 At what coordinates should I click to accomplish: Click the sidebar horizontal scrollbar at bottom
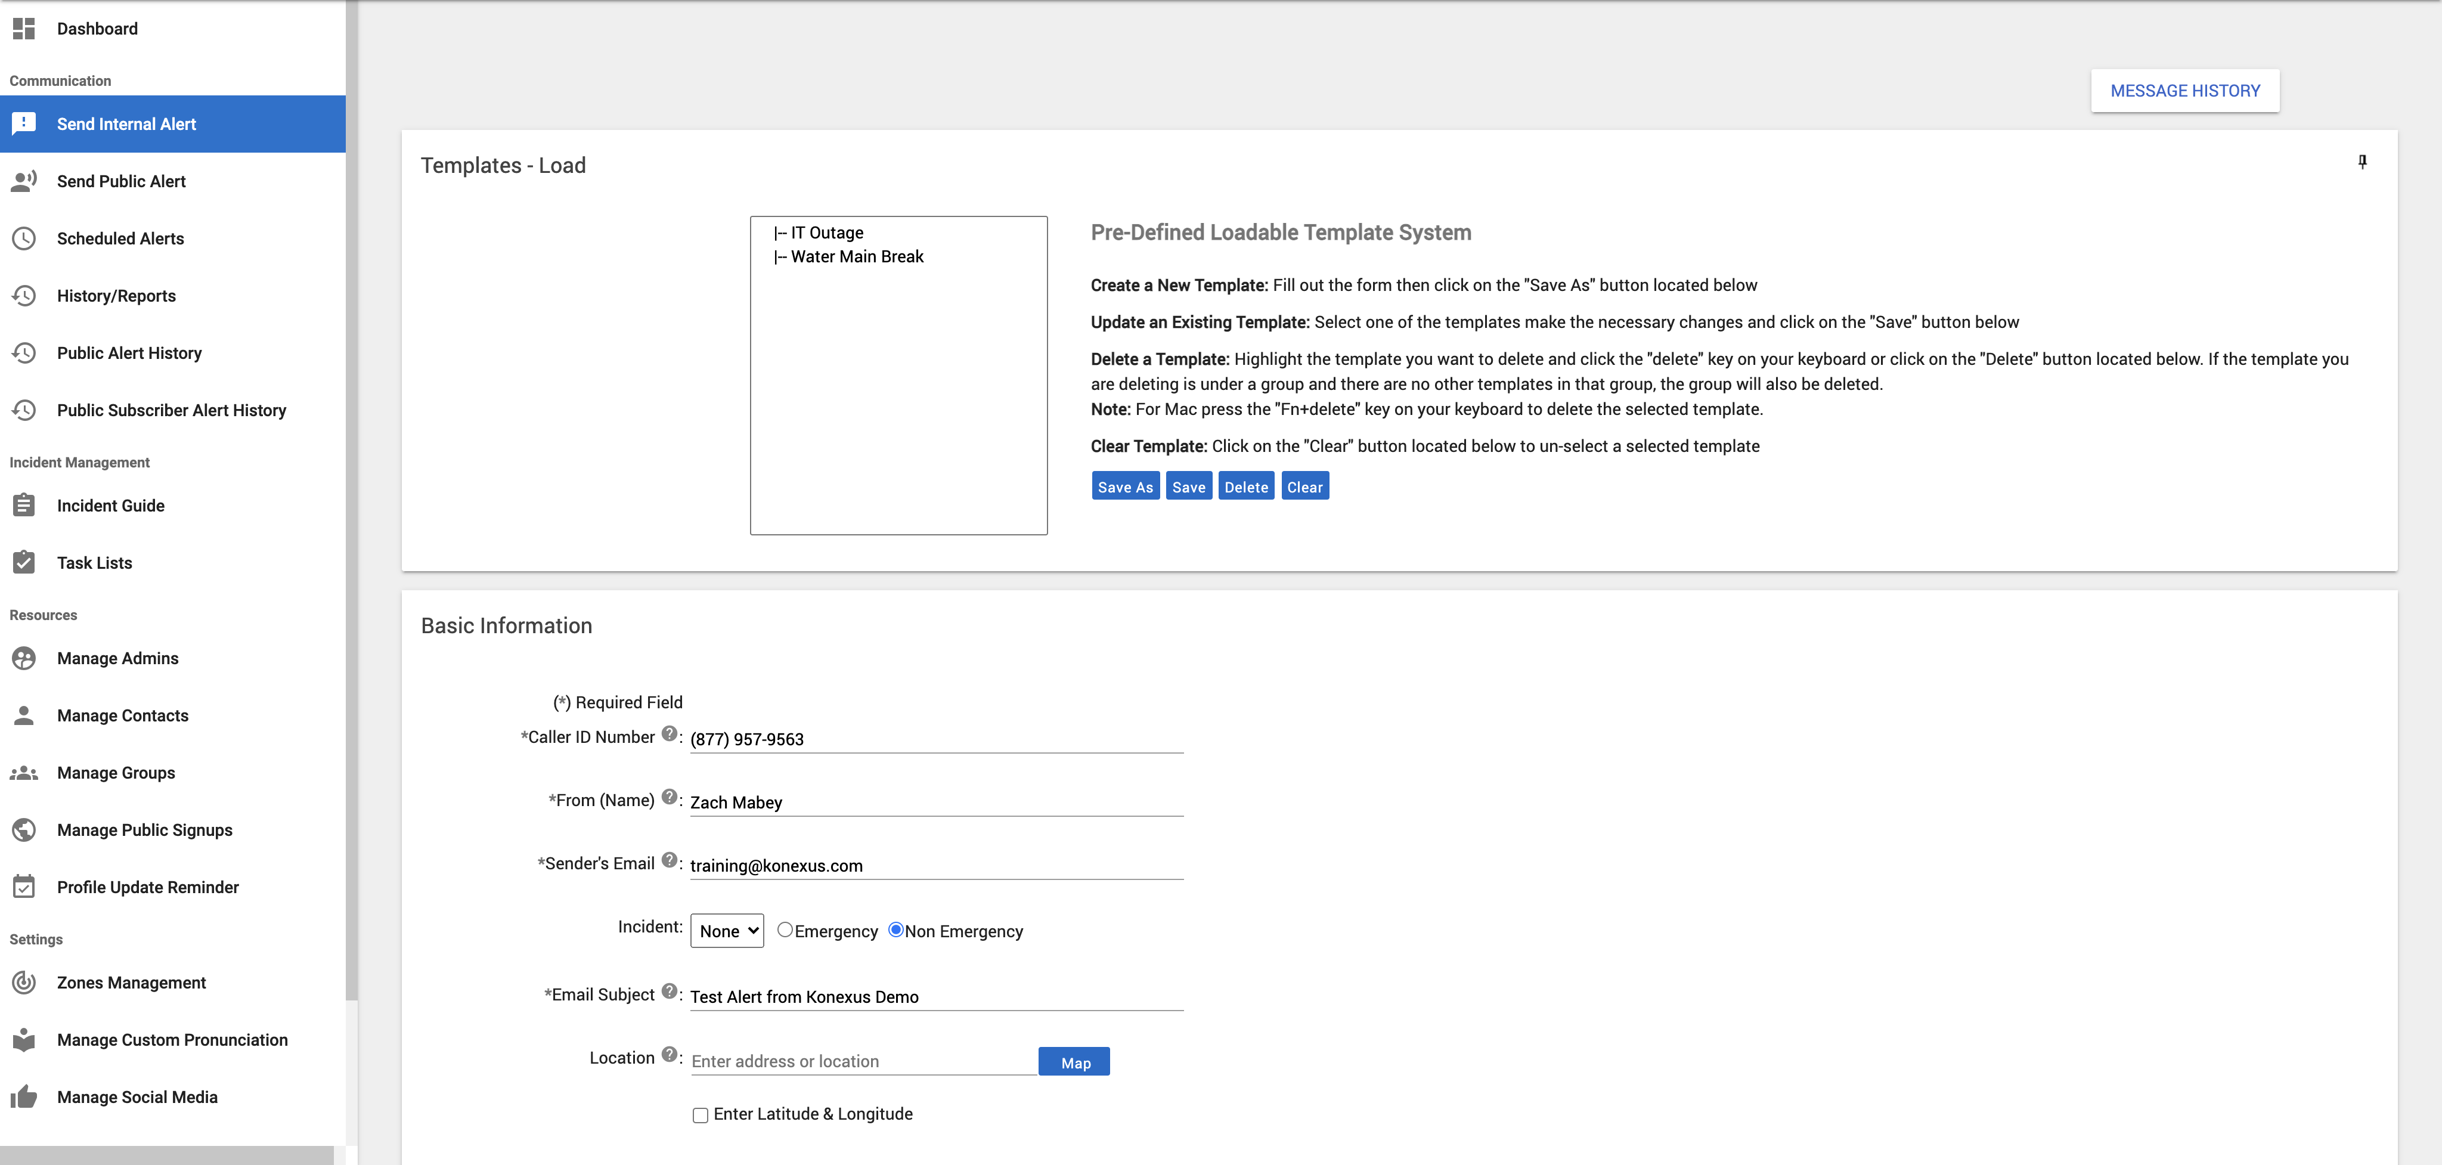point(167,1155)
